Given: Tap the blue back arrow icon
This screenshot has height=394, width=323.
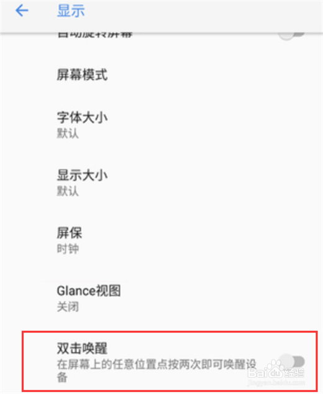Looking at the screenshot, I should pyautogui.click(x=22, y=11).
